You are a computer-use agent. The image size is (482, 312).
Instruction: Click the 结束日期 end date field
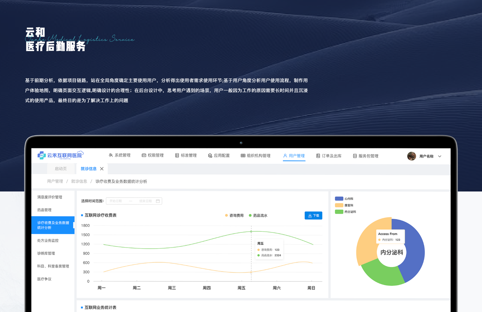click(145, 201)
